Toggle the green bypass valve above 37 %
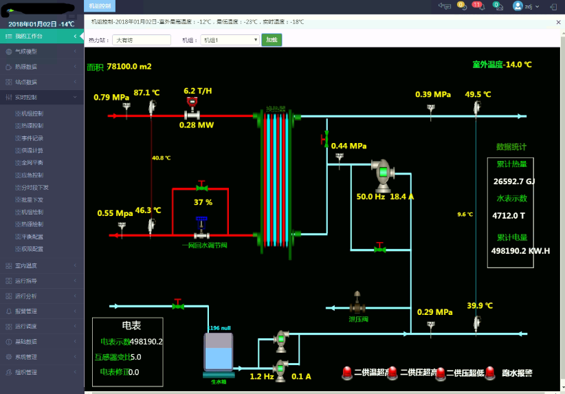565x394 pixels. [201, 188]
